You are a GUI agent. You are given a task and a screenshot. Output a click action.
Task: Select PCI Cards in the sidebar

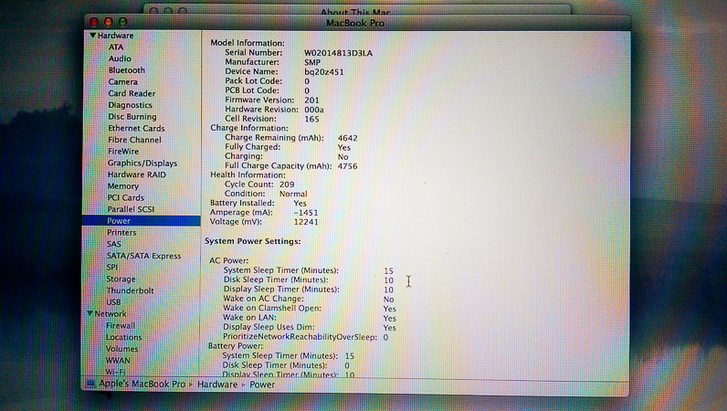pos(126,197)
